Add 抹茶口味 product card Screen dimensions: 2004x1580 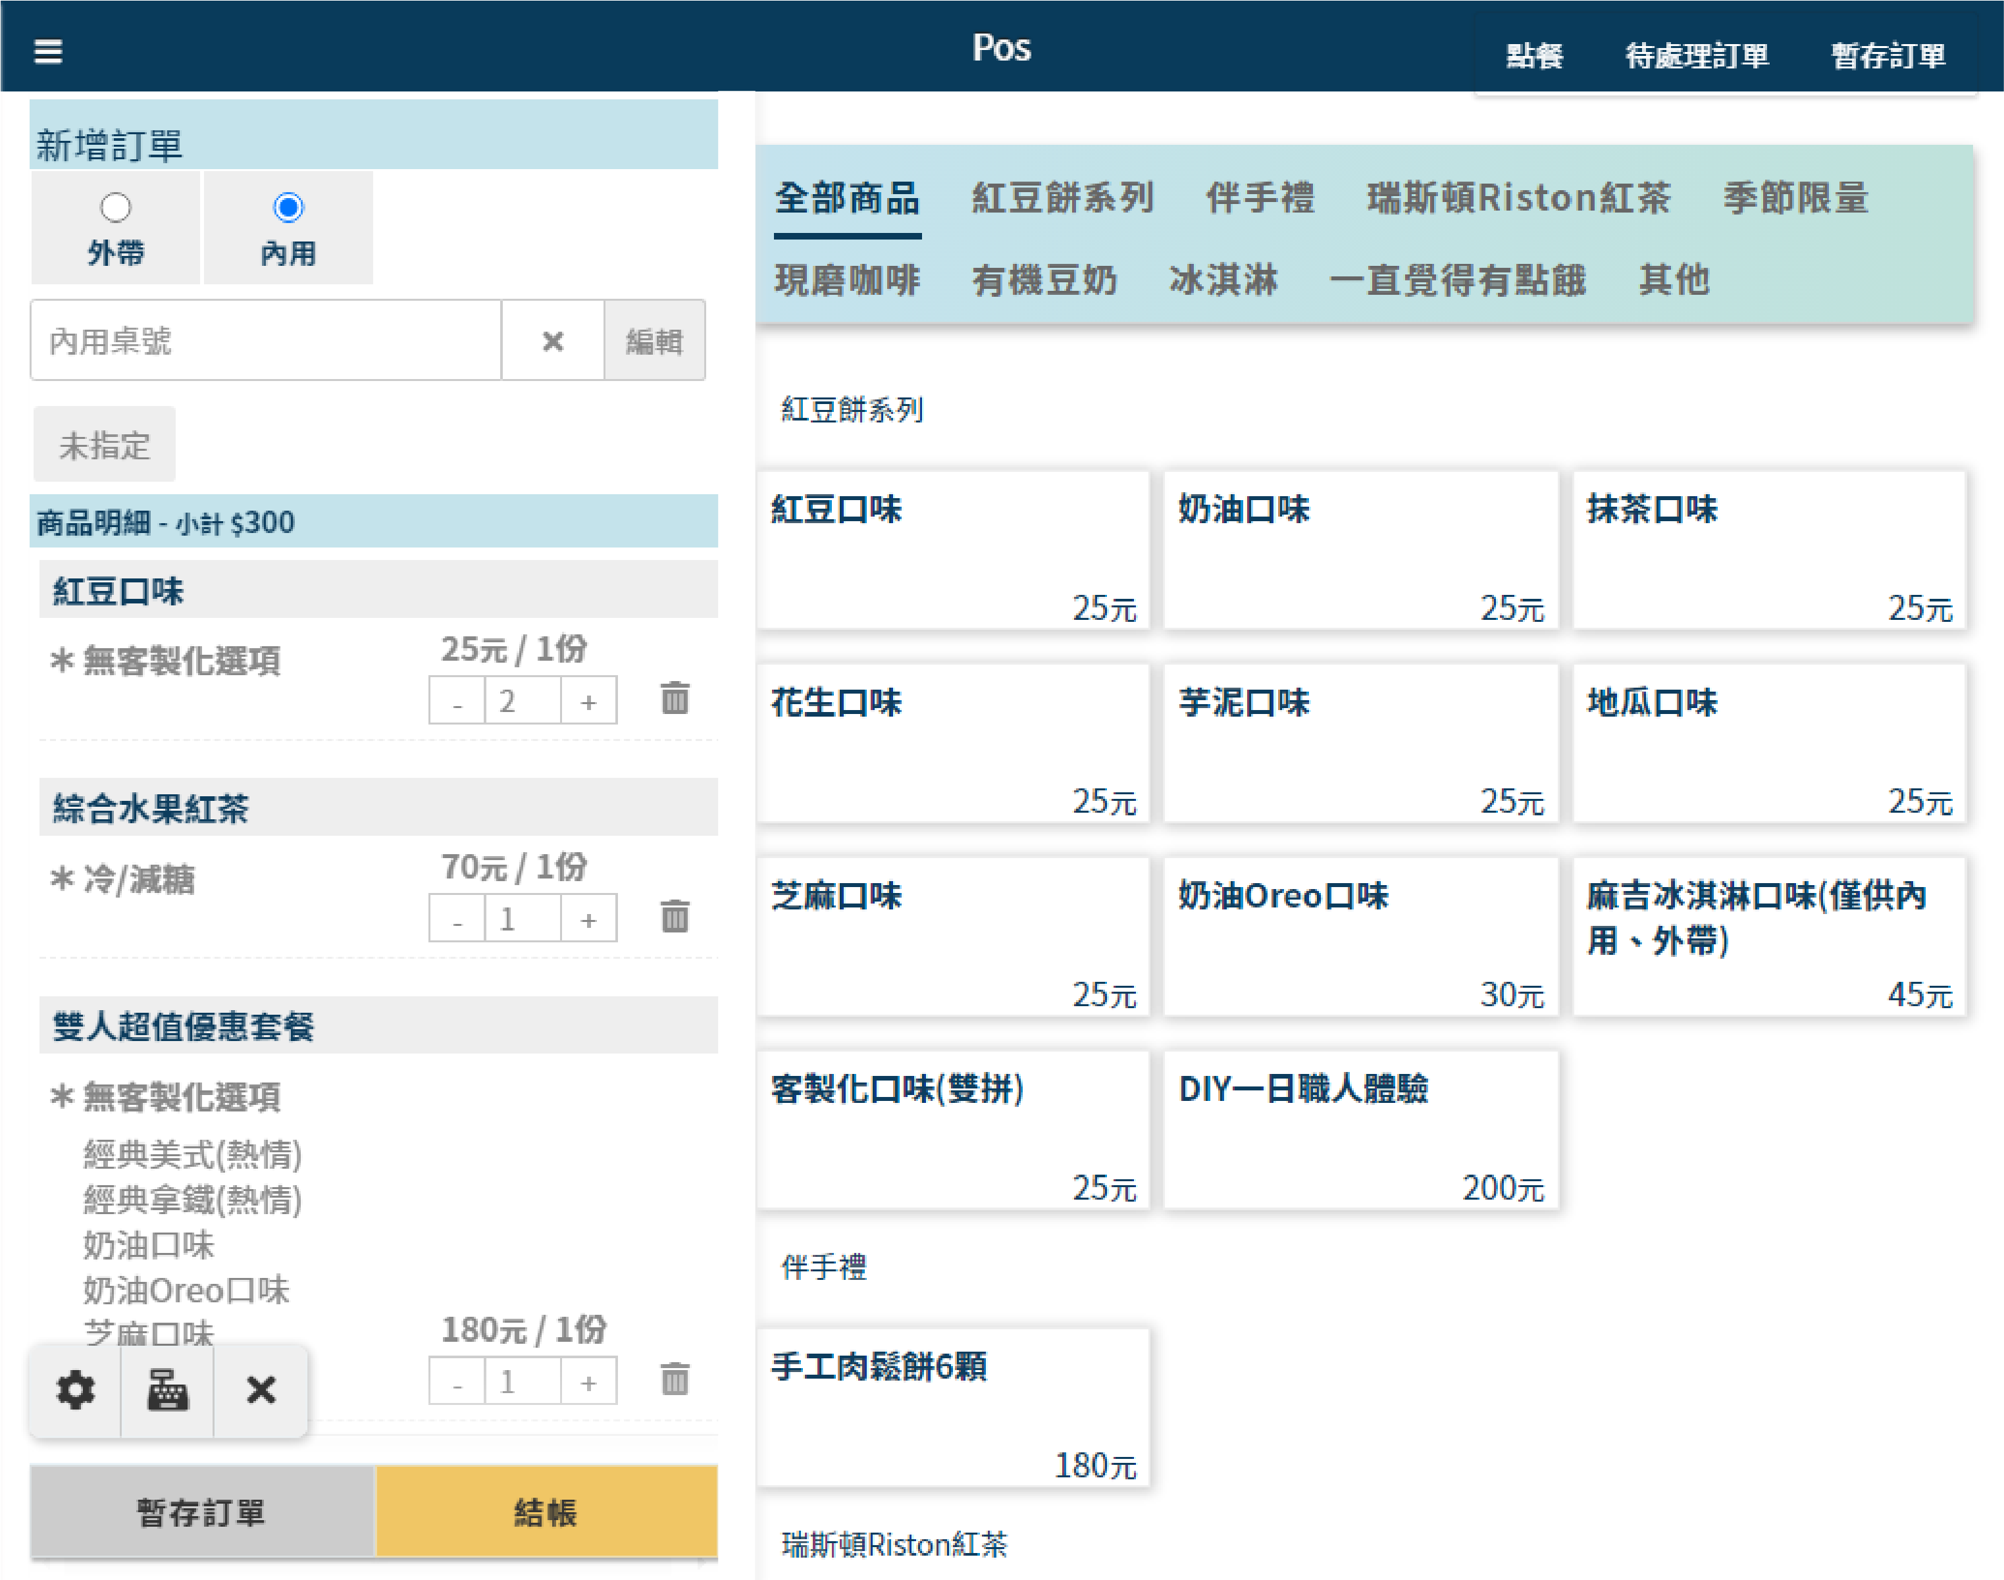1769,551
